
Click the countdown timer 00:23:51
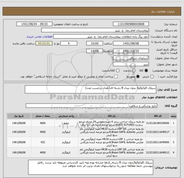44,43
